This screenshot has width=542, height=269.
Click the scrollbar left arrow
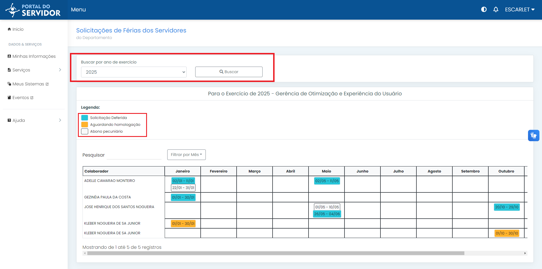click(x=85, y=253)
